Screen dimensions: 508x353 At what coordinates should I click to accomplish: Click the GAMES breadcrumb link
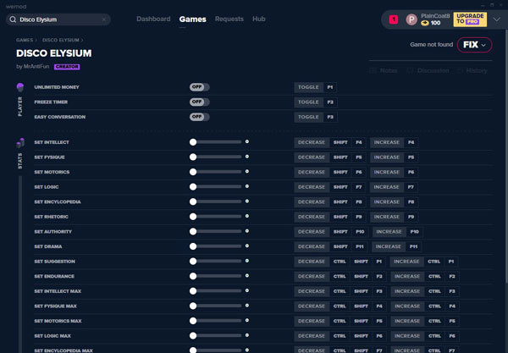25,40
